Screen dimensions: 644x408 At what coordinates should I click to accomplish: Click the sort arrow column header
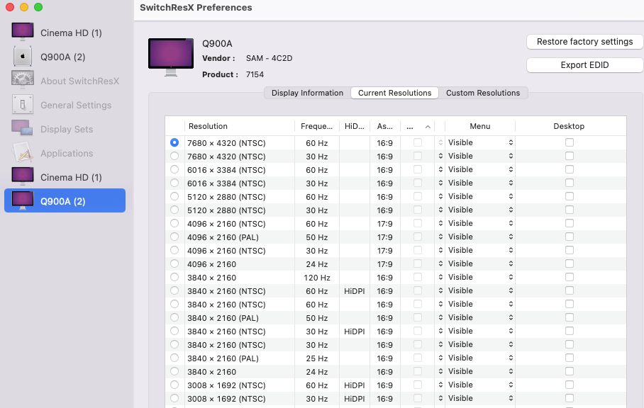click(417, 126)
